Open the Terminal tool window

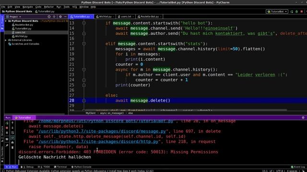pos(60,167)
